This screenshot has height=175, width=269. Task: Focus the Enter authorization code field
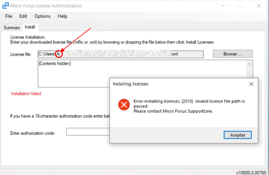88,132
